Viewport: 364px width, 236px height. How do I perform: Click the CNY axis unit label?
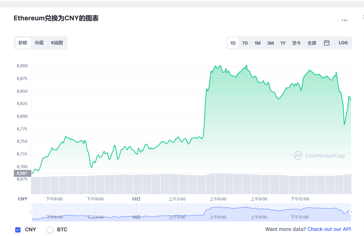(x=23, y=199)
